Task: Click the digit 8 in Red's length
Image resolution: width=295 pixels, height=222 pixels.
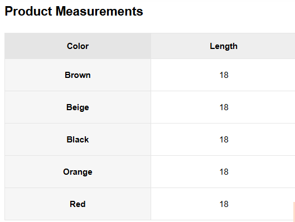Action: [226, 204]
